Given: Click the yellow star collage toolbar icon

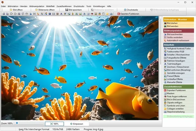Looking at the screenshot, I should [107, 14].
